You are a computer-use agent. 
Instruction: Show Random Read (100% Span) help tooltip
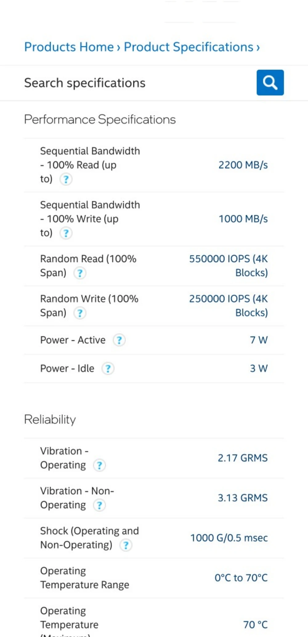click(x=80, y=273)
